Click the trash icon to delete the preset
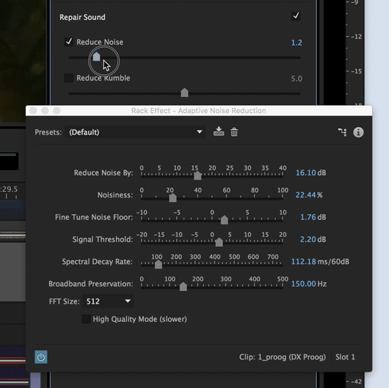The height and width of the screenshot is (388, 389). [x=234, y=132]
